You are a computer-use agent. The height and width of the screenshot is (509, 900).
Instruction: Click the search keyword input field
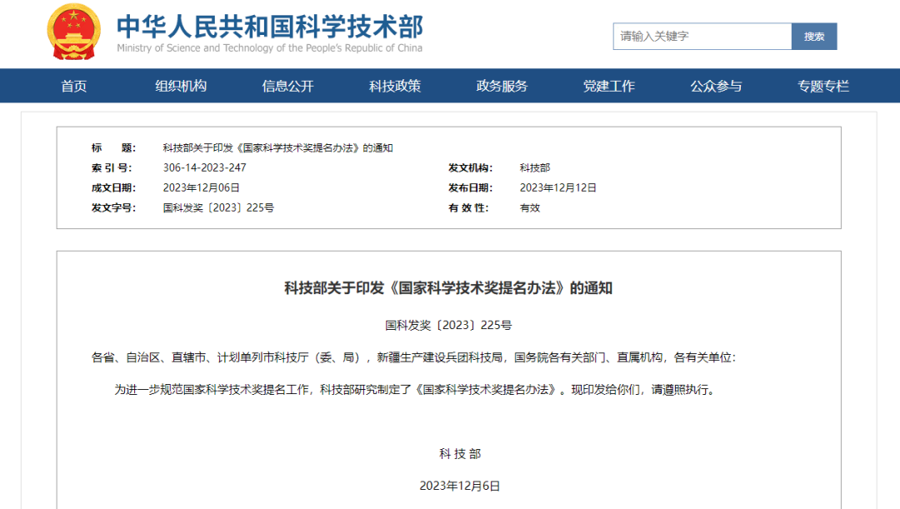(702, 37)
